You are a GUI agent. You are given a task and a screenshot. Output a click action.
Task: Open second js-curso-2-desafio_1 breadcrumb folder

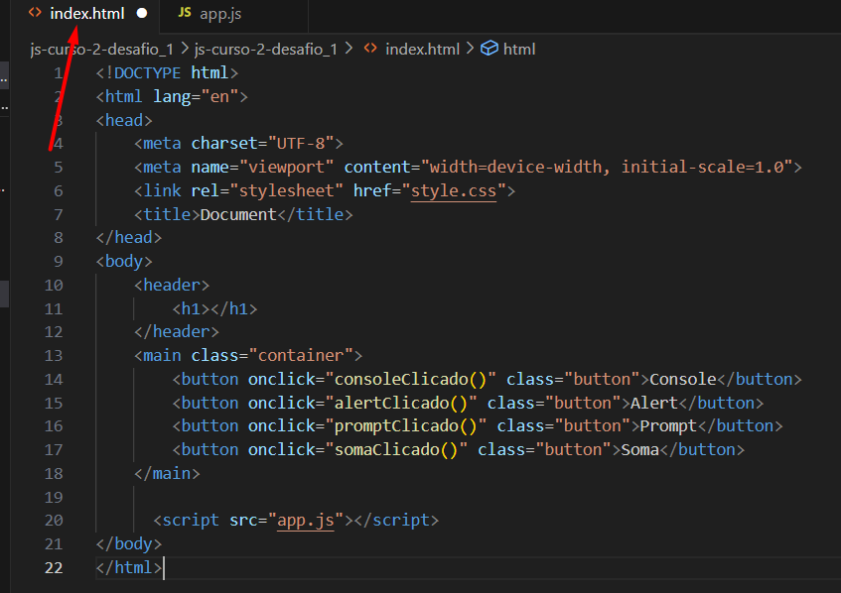click(266, 50)
